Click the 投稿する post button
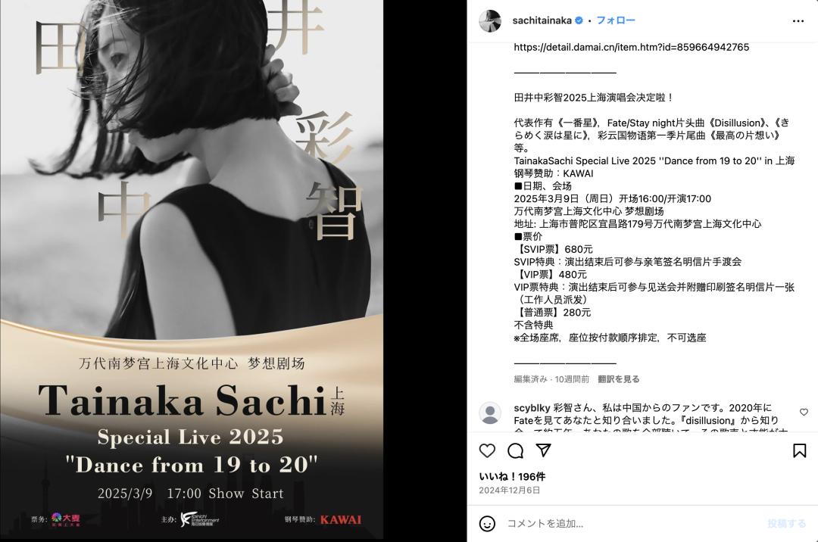Image resolution: width=818 pixels, height=542 pixels. pos(786,523)
